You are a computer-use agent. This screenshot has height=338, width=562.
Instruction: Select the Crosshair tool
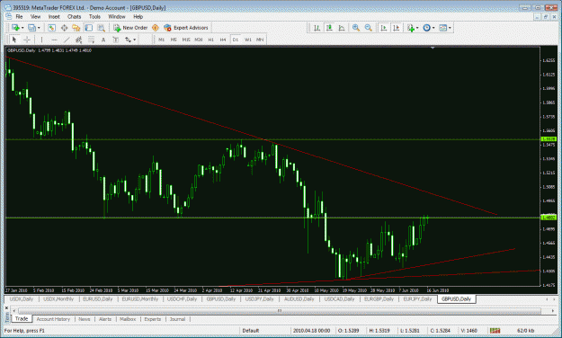tap(27, 40)
